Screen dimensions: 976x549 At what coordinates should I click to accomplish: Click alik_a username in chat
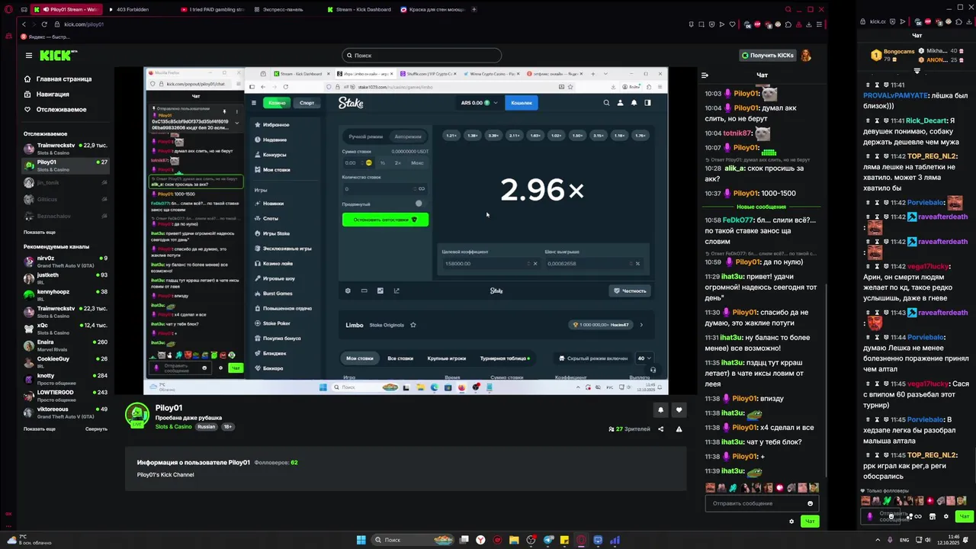734,169
